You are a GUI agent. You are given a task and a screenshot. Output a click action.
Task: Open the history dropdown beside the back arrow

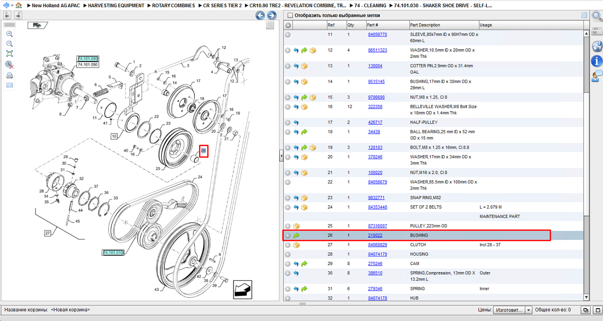point(12,6)
